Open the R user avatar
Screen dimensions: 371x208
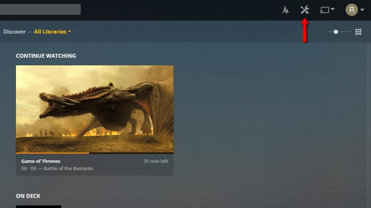click(351, 10)
